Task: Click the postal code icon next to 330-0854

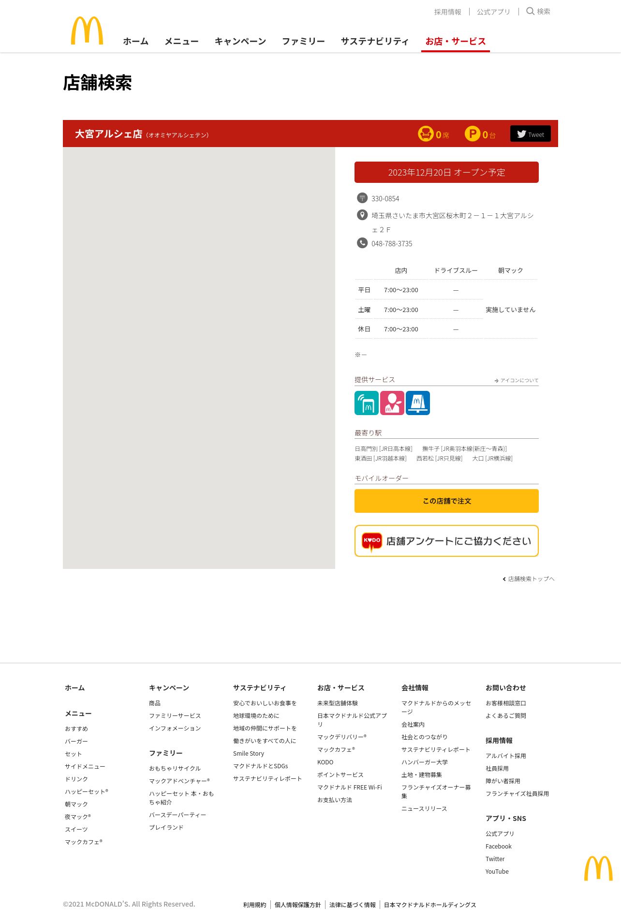Action: 362,198
